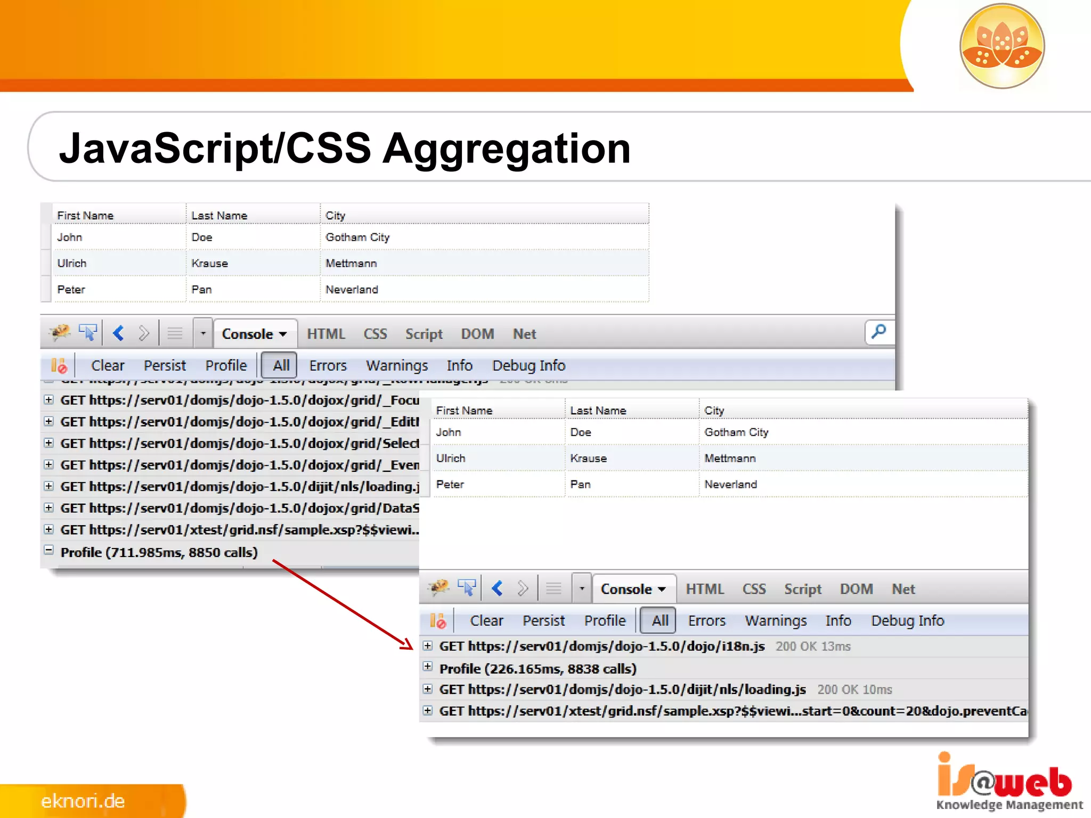The image size is (1091, 818).
Task: Click the Firebug bug icon in lower panel
Action: tap(439, 588)
